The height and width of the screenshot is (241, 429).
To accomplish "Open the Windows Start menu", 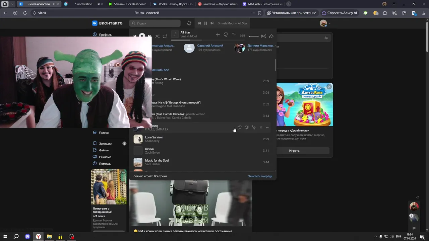I will [x=5, y=237].
